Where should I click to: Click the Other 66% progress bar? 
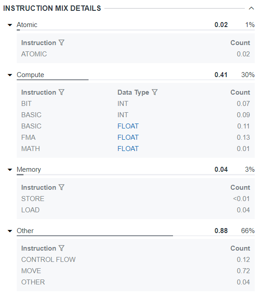click(x=136, y=236)
